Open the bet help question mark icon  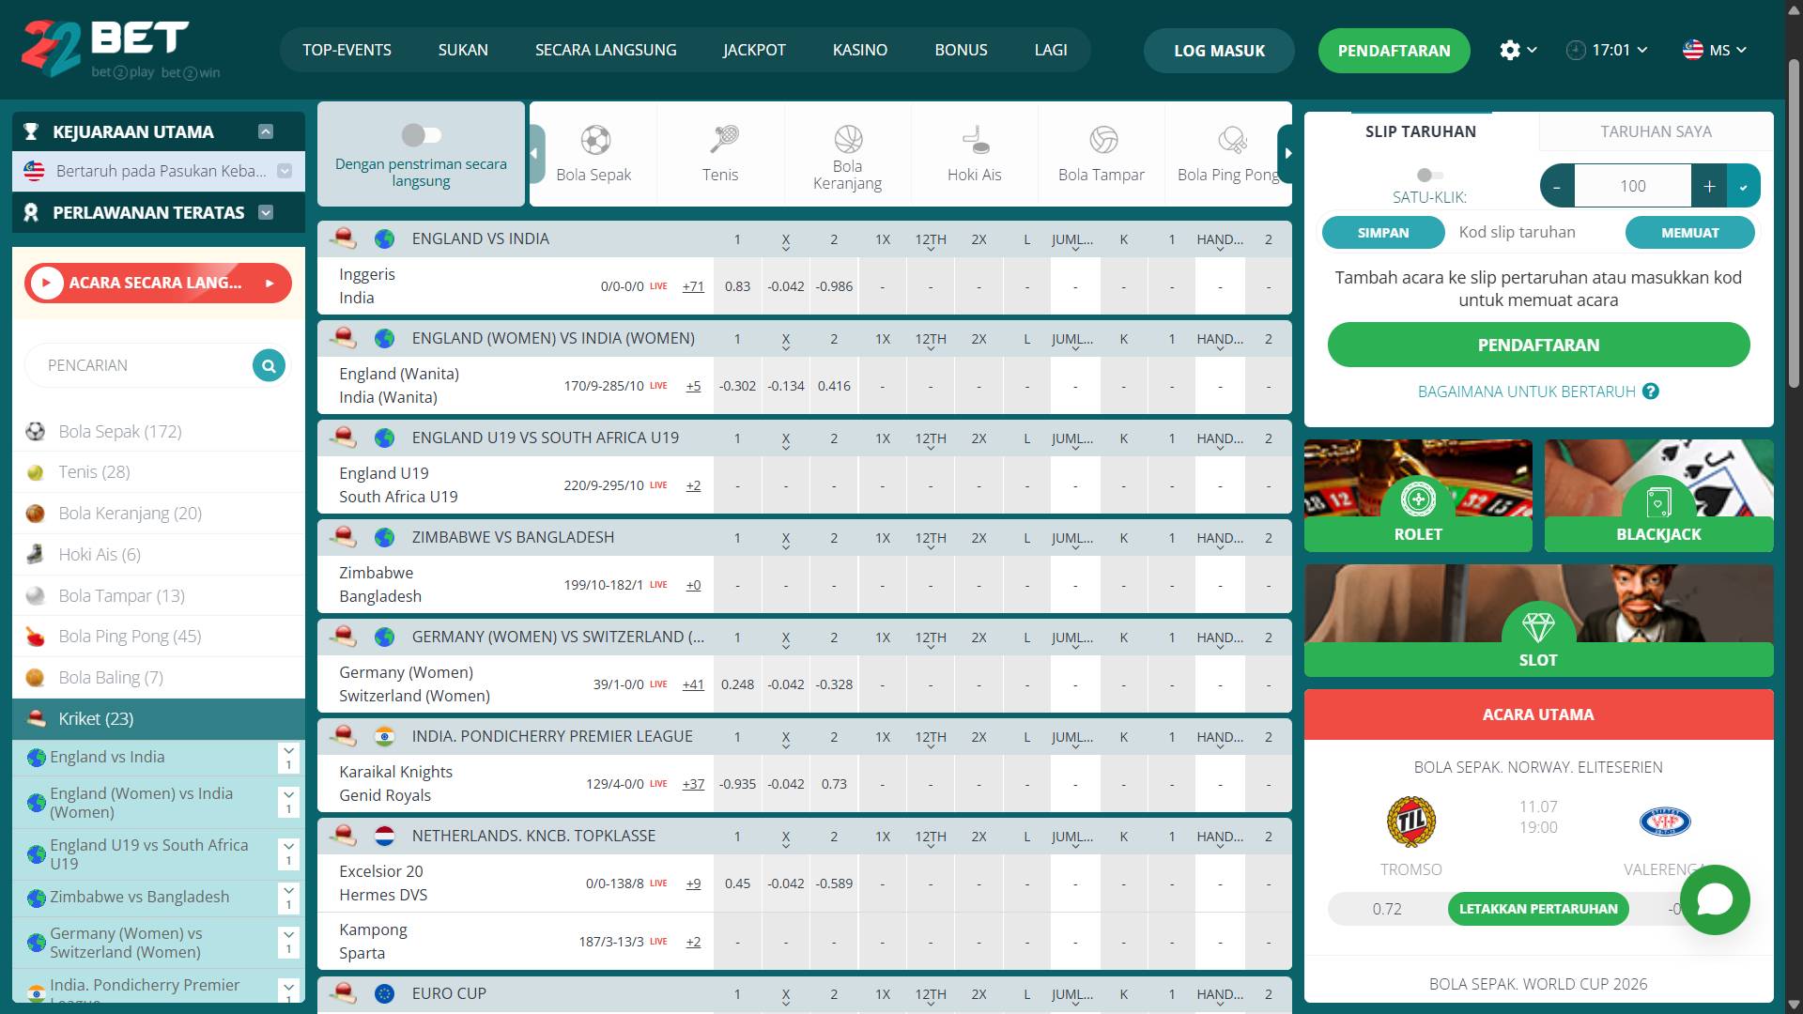pyautogui.click(x=1651, y=392)
